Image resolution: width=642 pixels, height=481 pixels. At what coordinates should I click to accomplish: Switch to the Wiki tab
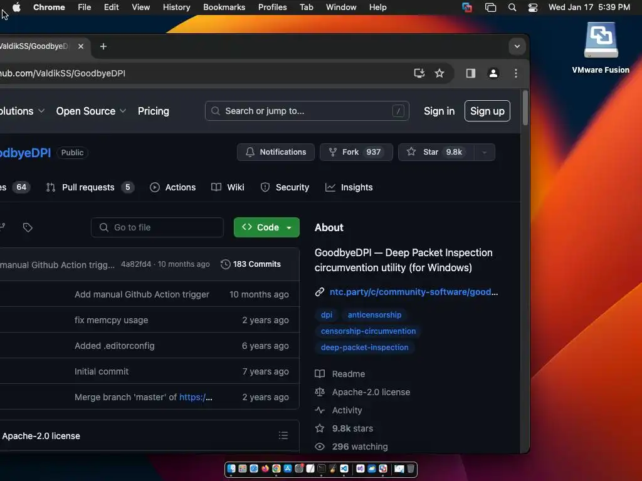[228, 187]
